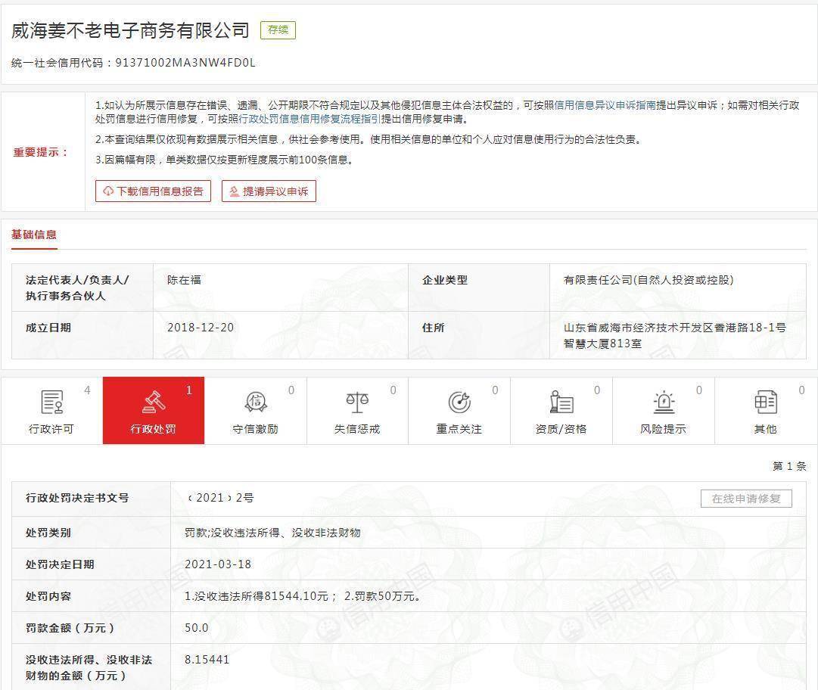Image resolution: width=818 pixels, height=690 pixels.
Task: Click the penalty document number 〔2021〕2号
Action: [x=219, y=498]
